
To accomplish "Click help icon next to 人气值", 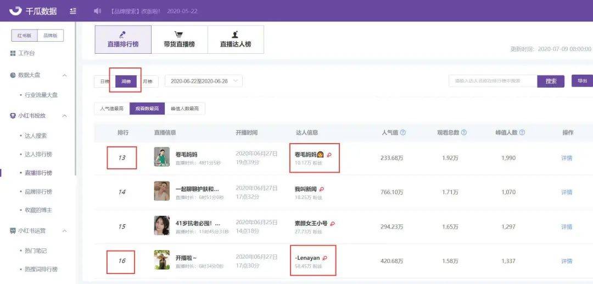I will 403,133.
